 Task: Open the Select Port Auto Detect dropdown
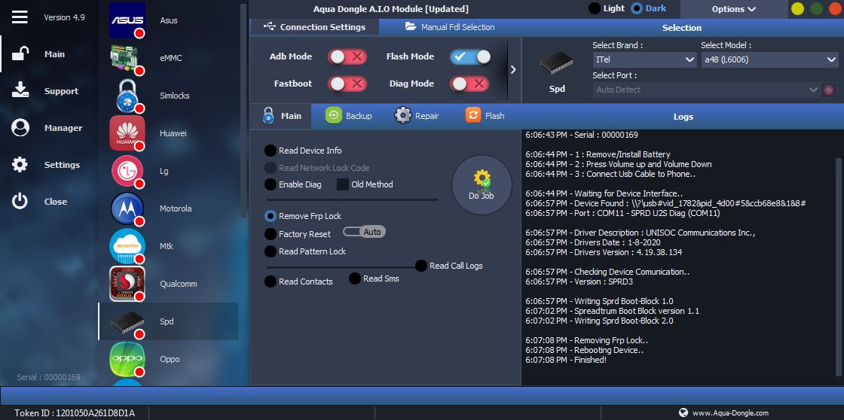tap(706, 90)
